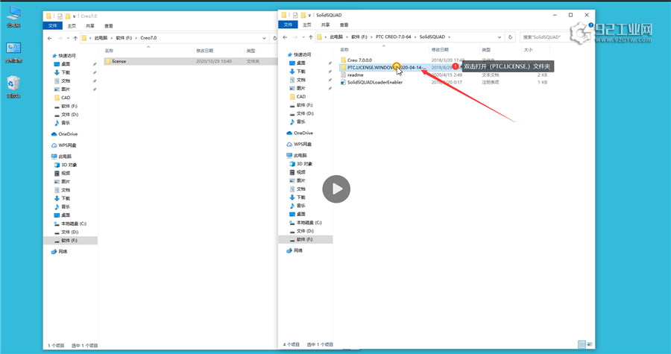Open OneDrive in the SolidSQUAD window sidebar
Screen dimensions: 671x354
point(300,133)
